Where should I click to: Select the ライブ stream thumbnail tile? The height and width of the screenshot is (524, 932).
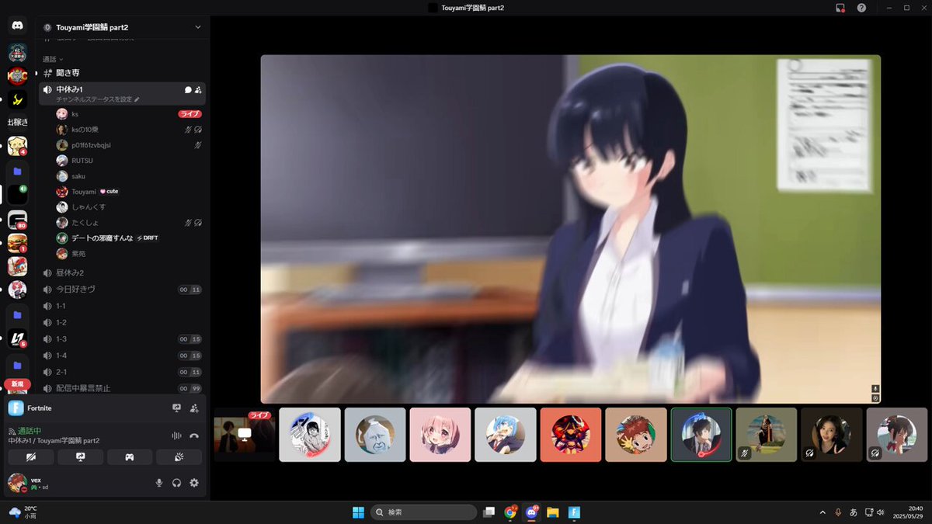[245, 435]
